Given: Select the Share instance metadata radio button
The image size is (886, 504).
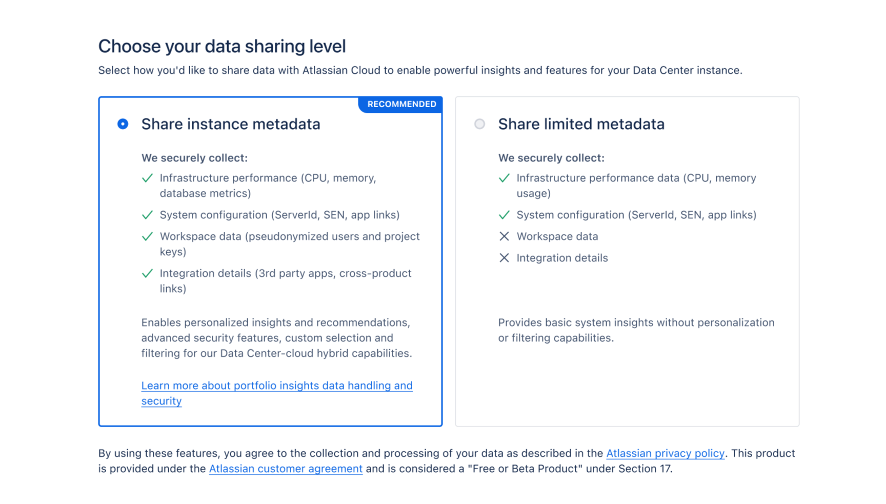Looking at the screenshot, I should (123, 124).
